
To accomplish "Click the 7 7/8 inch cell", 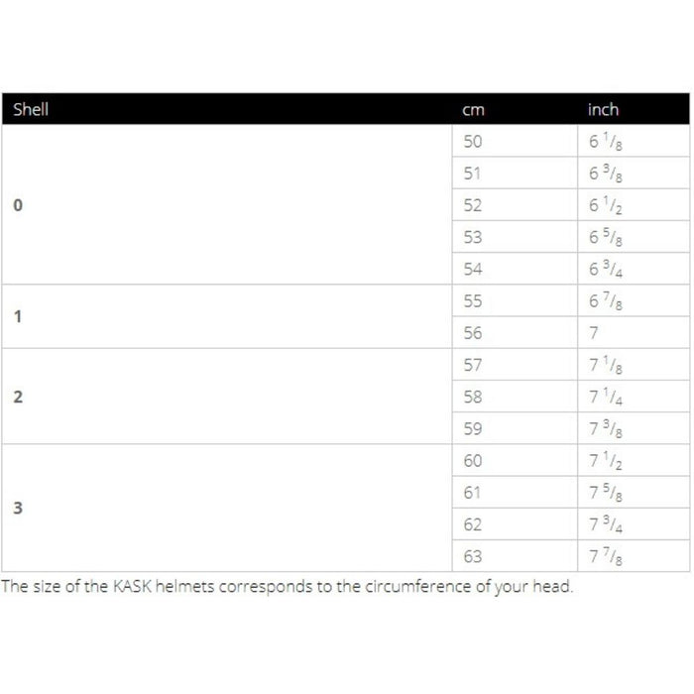I will coord(606,556).
